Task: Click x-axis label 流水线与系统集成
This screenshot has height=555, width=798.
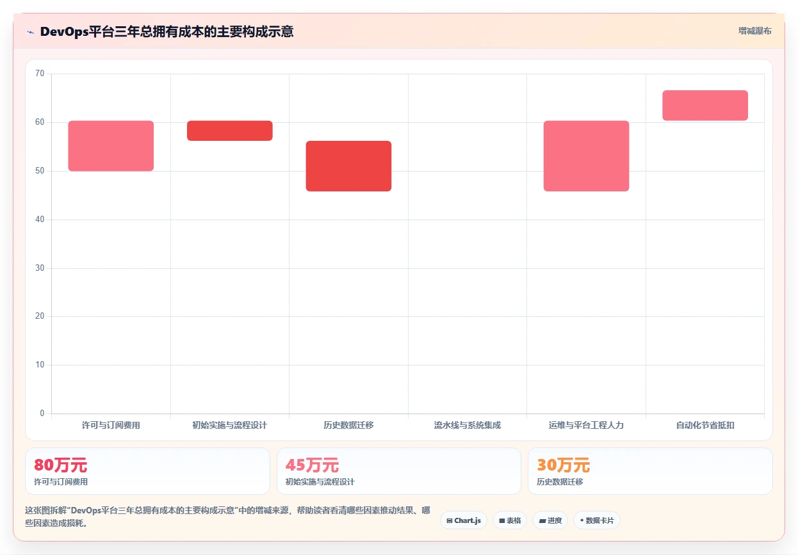Action: (468, 425)
